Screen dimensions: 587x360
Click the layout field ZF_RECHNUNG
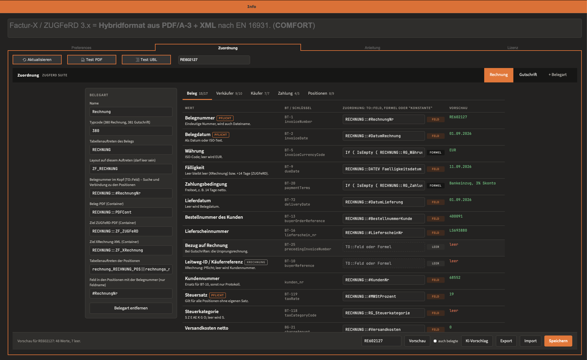click(x=131, y=169)
